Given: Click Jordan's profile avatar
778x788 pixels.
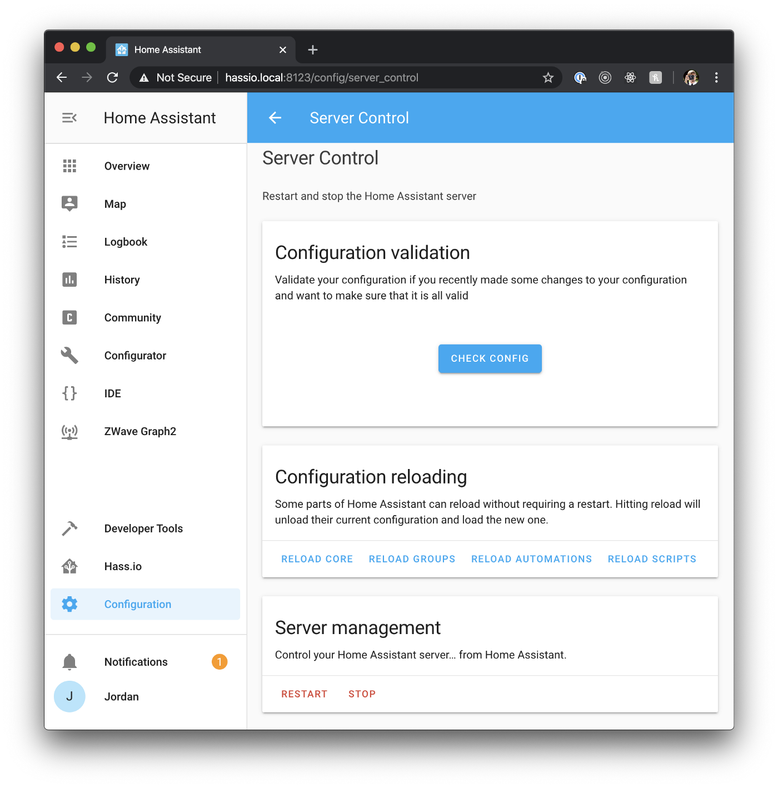Looking at the screenshot, I should pos(69,696).
